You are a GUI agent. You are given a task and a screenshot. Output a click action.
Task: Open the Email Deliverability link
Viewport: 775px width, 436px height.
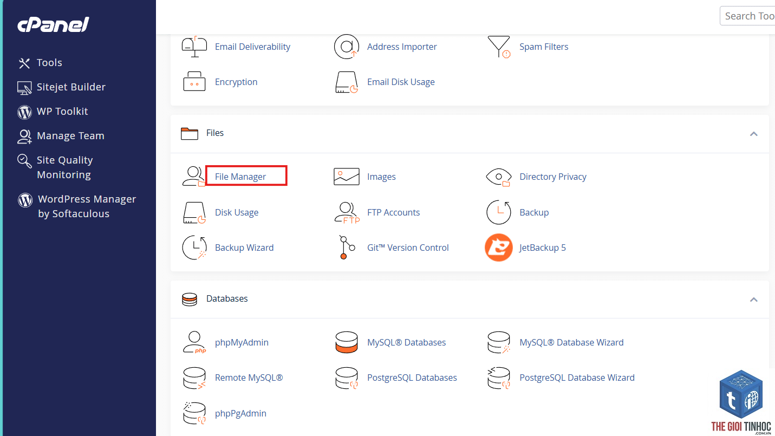point(252,47)
